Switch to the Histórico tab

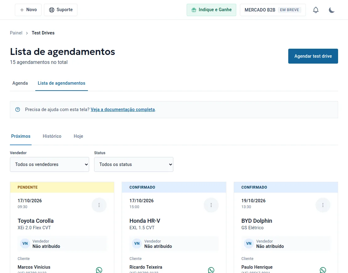pyautogui.click(x=52, y=136)
